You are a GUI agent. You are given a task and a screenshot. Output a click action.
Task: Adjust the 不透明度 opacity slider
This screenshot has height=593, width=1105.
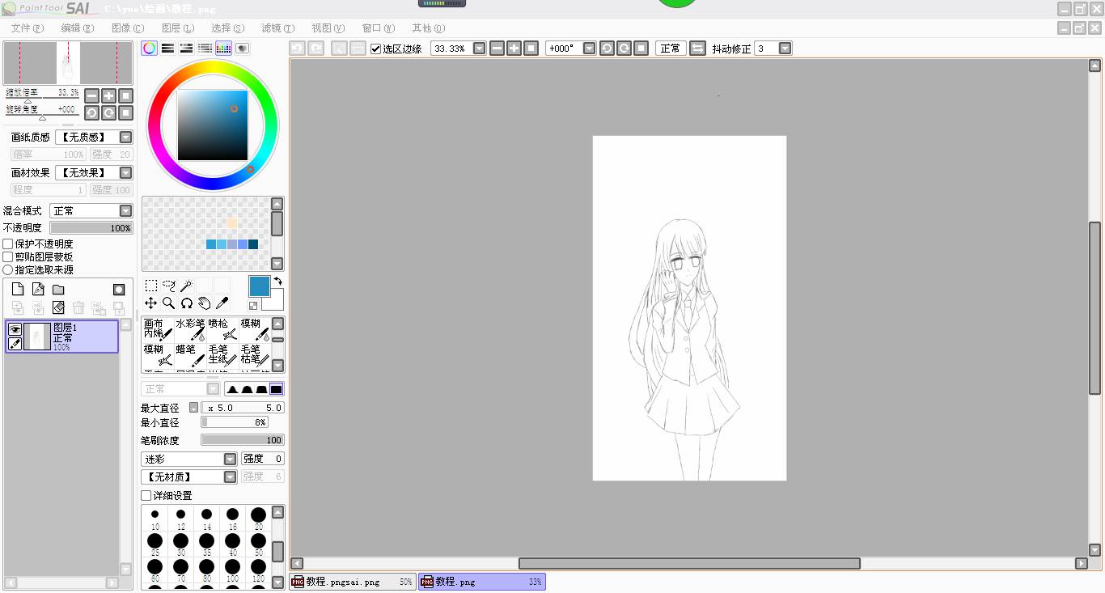(91, 228)
